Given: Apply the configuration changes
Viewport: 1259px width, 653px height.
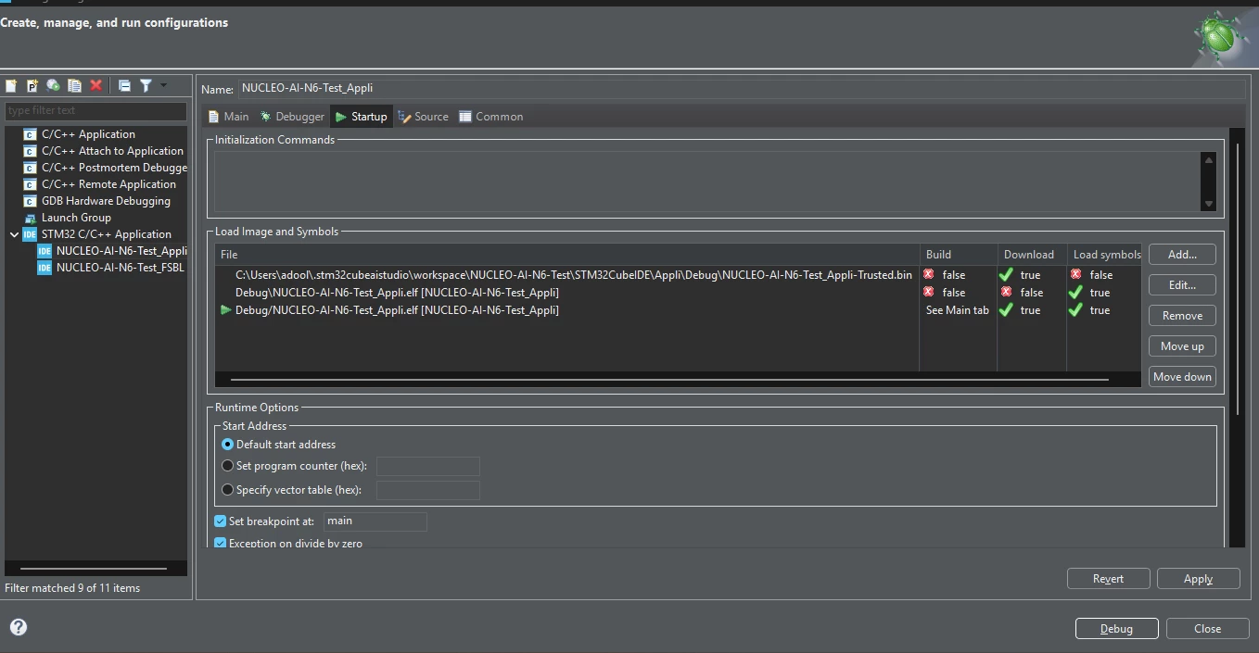Looking at the screenshot, I should 1199,579.
